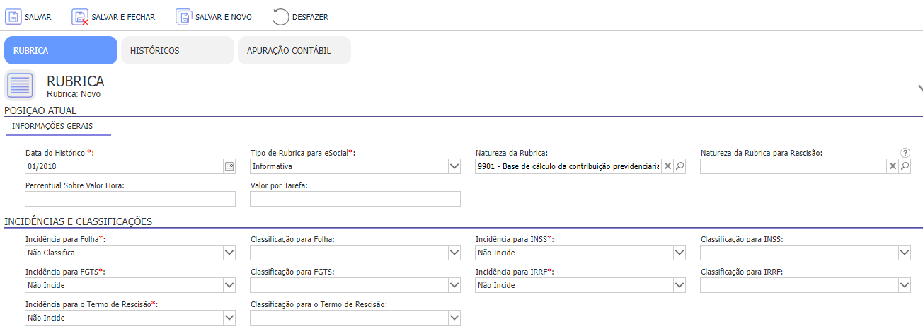
Task: Click the Desfazer undo icon
Action: (280, 17)
